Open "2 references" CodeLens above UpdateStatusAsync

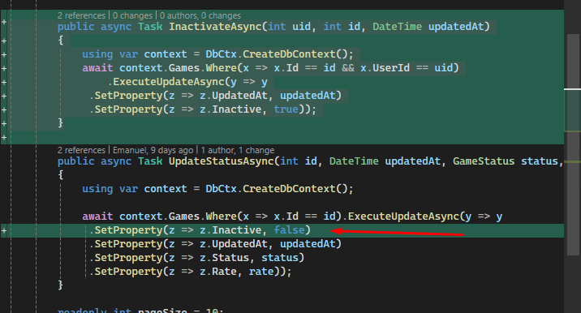(81, 150)
